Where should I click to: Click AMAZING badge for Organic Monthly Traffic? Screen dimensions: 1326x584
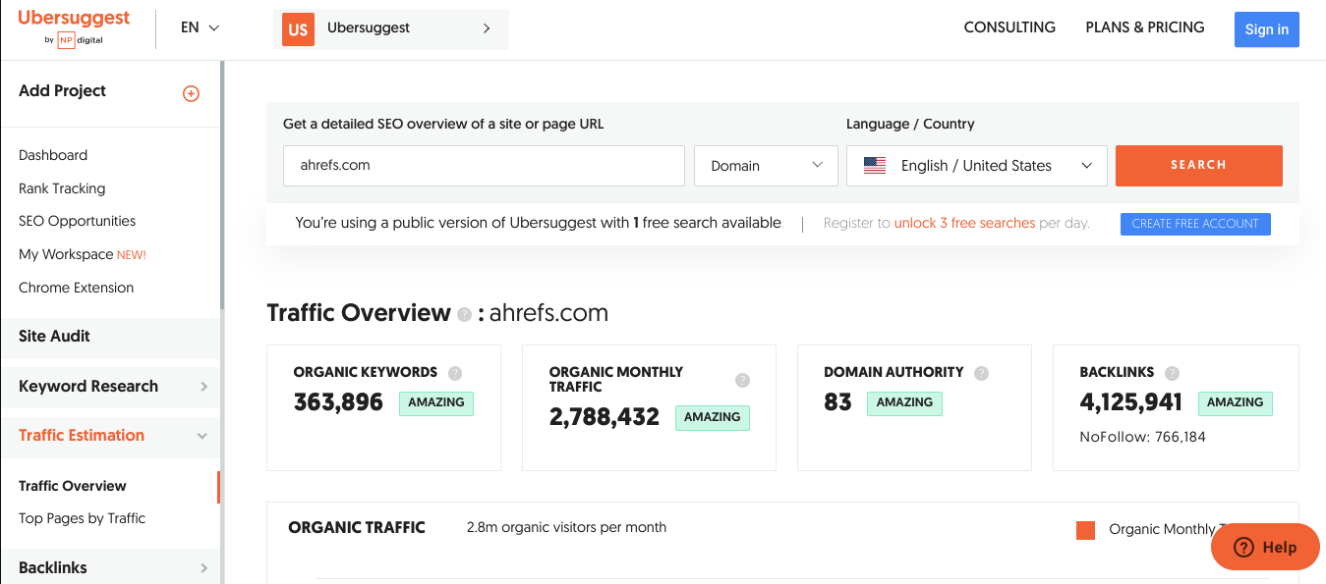[713, 417]
